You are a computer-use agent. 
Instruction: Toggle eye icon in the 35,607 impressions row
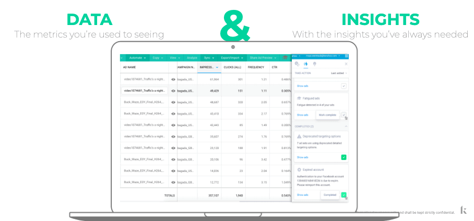tap(173, 137)
